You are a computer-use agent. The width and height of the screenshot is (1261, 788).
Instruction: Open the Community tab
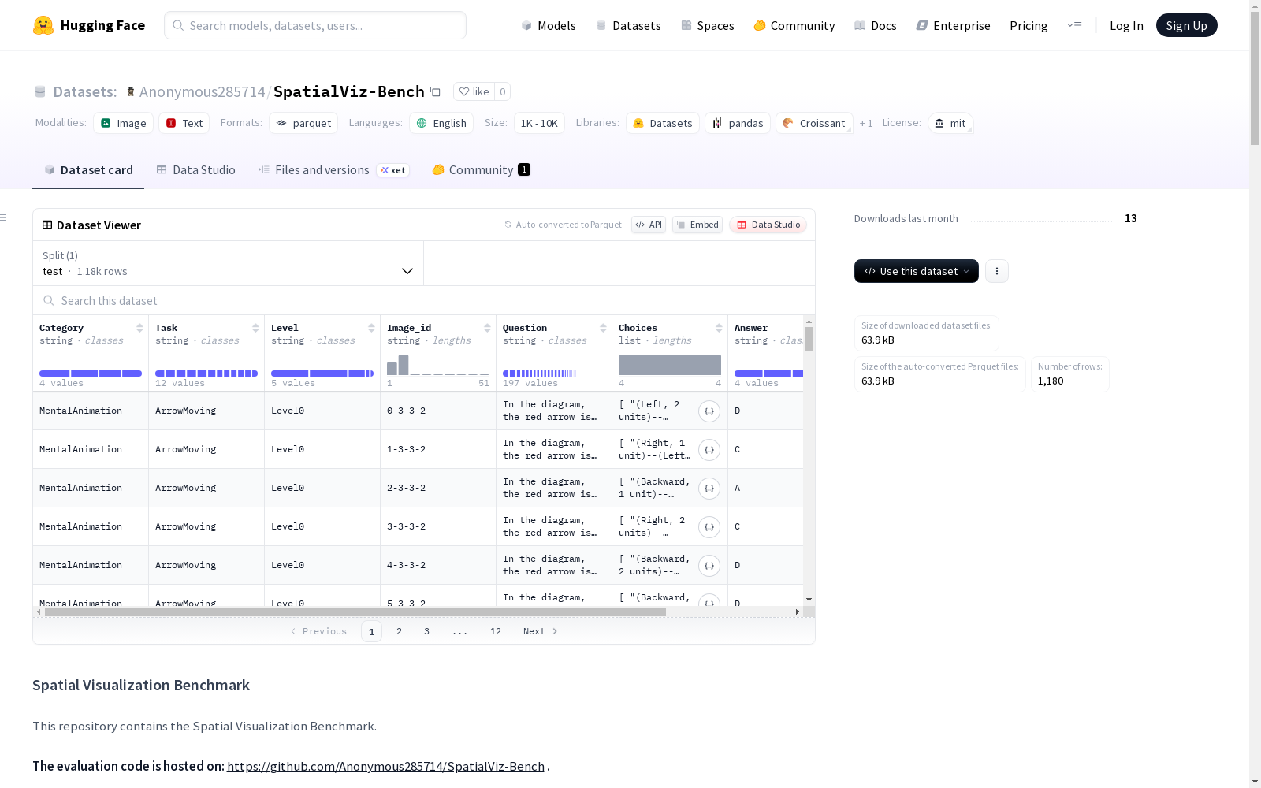tap(481, 170)
